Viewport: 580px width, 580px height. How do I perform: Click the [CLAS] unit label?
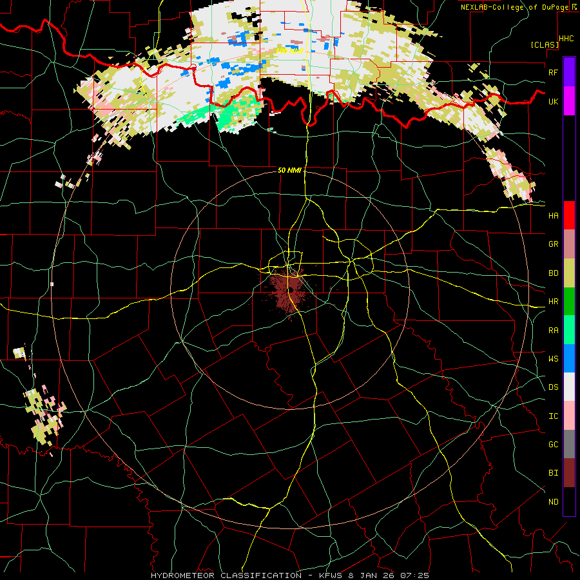(545, 44)
